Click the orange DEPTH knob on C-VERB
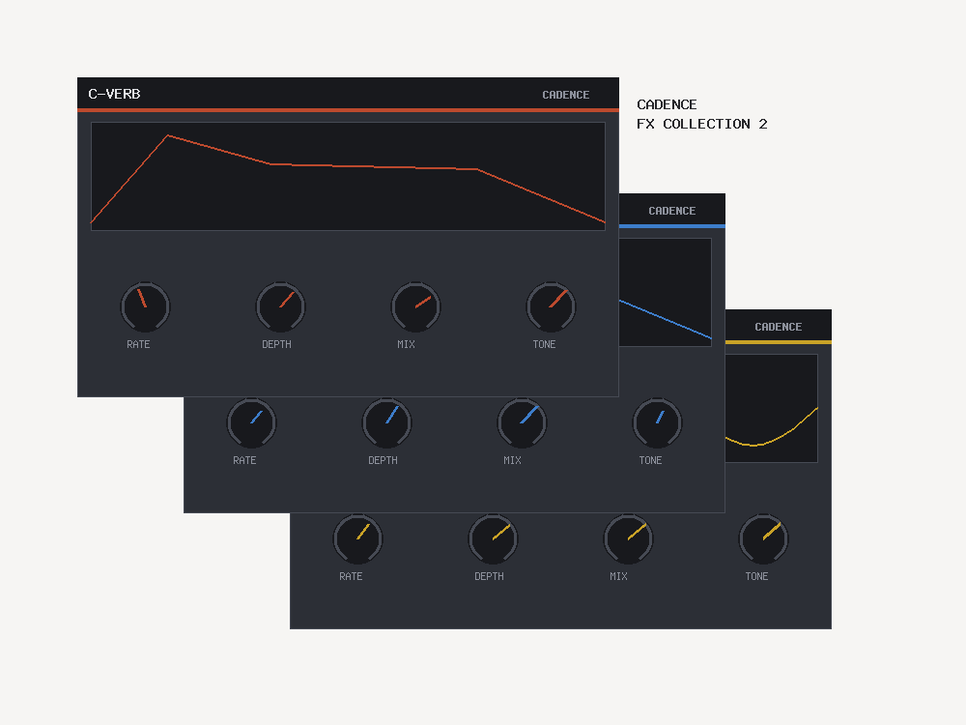Screen dimensions: 966x725 [x=280, y=306]
